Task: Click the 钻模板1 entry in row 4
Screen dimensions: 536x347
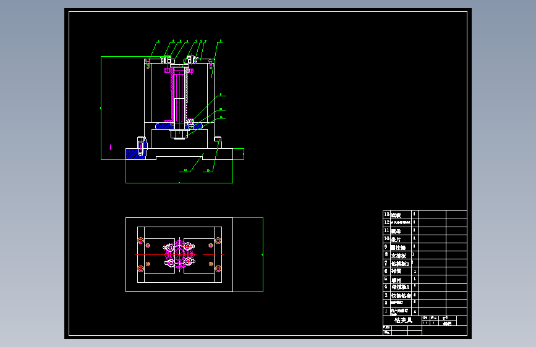Action: [400, 287]
